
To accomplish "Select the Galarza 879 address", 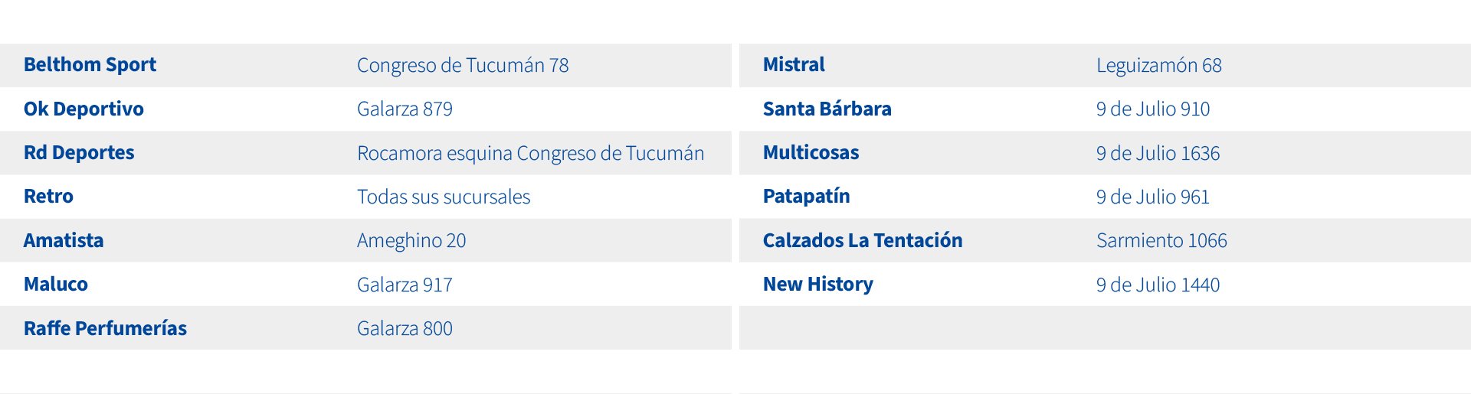I will 405,109.
